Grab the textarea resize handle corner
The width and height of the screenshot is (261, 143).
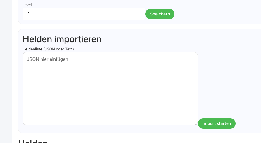pyautogui.click(x=196, y=123)
